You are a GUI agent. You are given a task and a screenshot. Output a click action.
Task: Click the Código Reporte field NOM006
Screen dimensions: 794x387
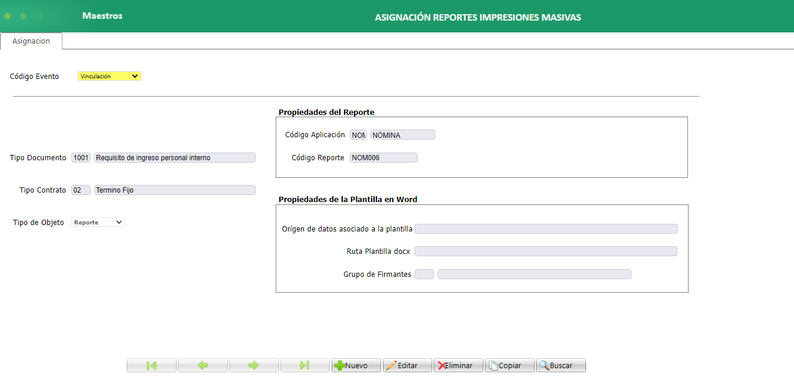[x=383, y=157]
